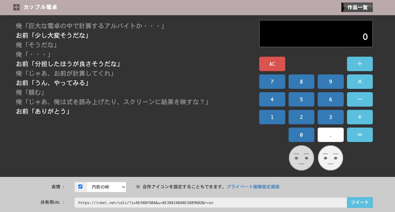Click the 共有用URL text field
This screenshot has height=212, width=395.
click(x=211, y=202)
